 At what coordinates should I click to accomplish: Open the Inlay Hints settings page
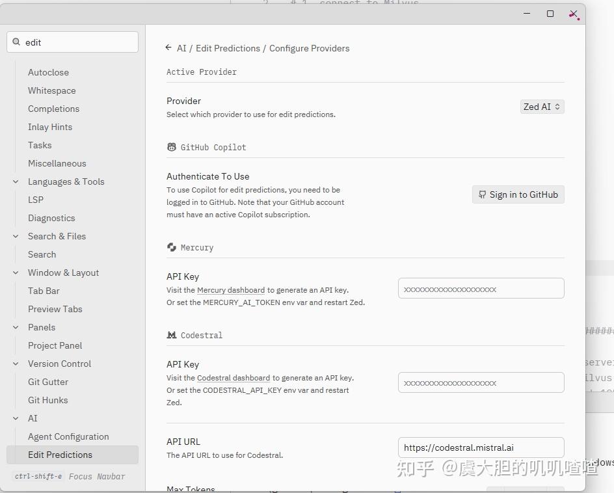(x=50, y=127)
